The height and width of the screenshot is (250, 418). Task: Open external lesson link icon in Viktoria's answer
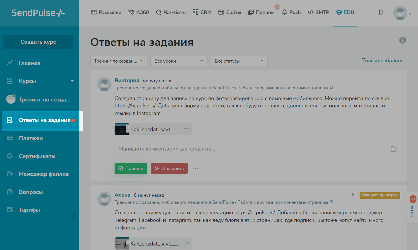[x=332, y=87]
